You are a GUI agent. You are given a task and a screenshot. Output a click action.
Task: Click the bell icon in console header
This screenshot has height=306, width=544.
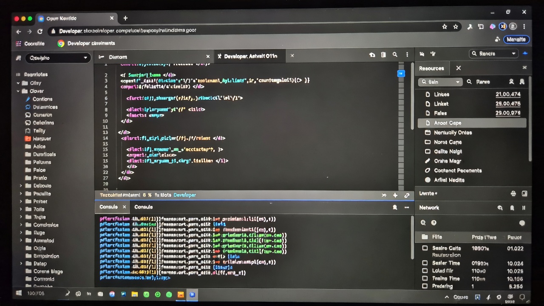point(395,207)
